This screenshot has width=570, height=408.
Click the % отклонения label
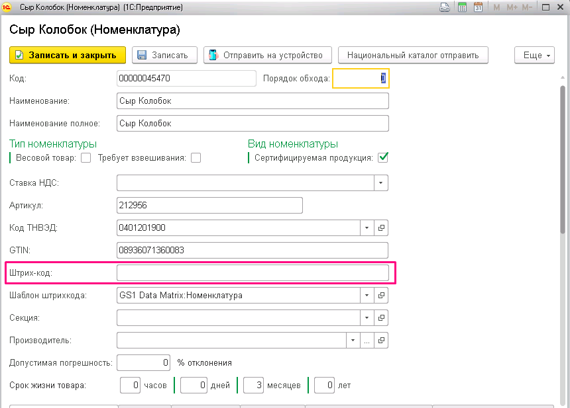tap(204, 363)
